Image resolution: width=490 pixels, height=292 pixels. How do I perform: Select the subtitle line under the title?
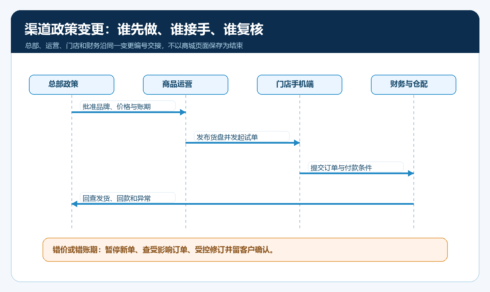click(x=134, y=45)
